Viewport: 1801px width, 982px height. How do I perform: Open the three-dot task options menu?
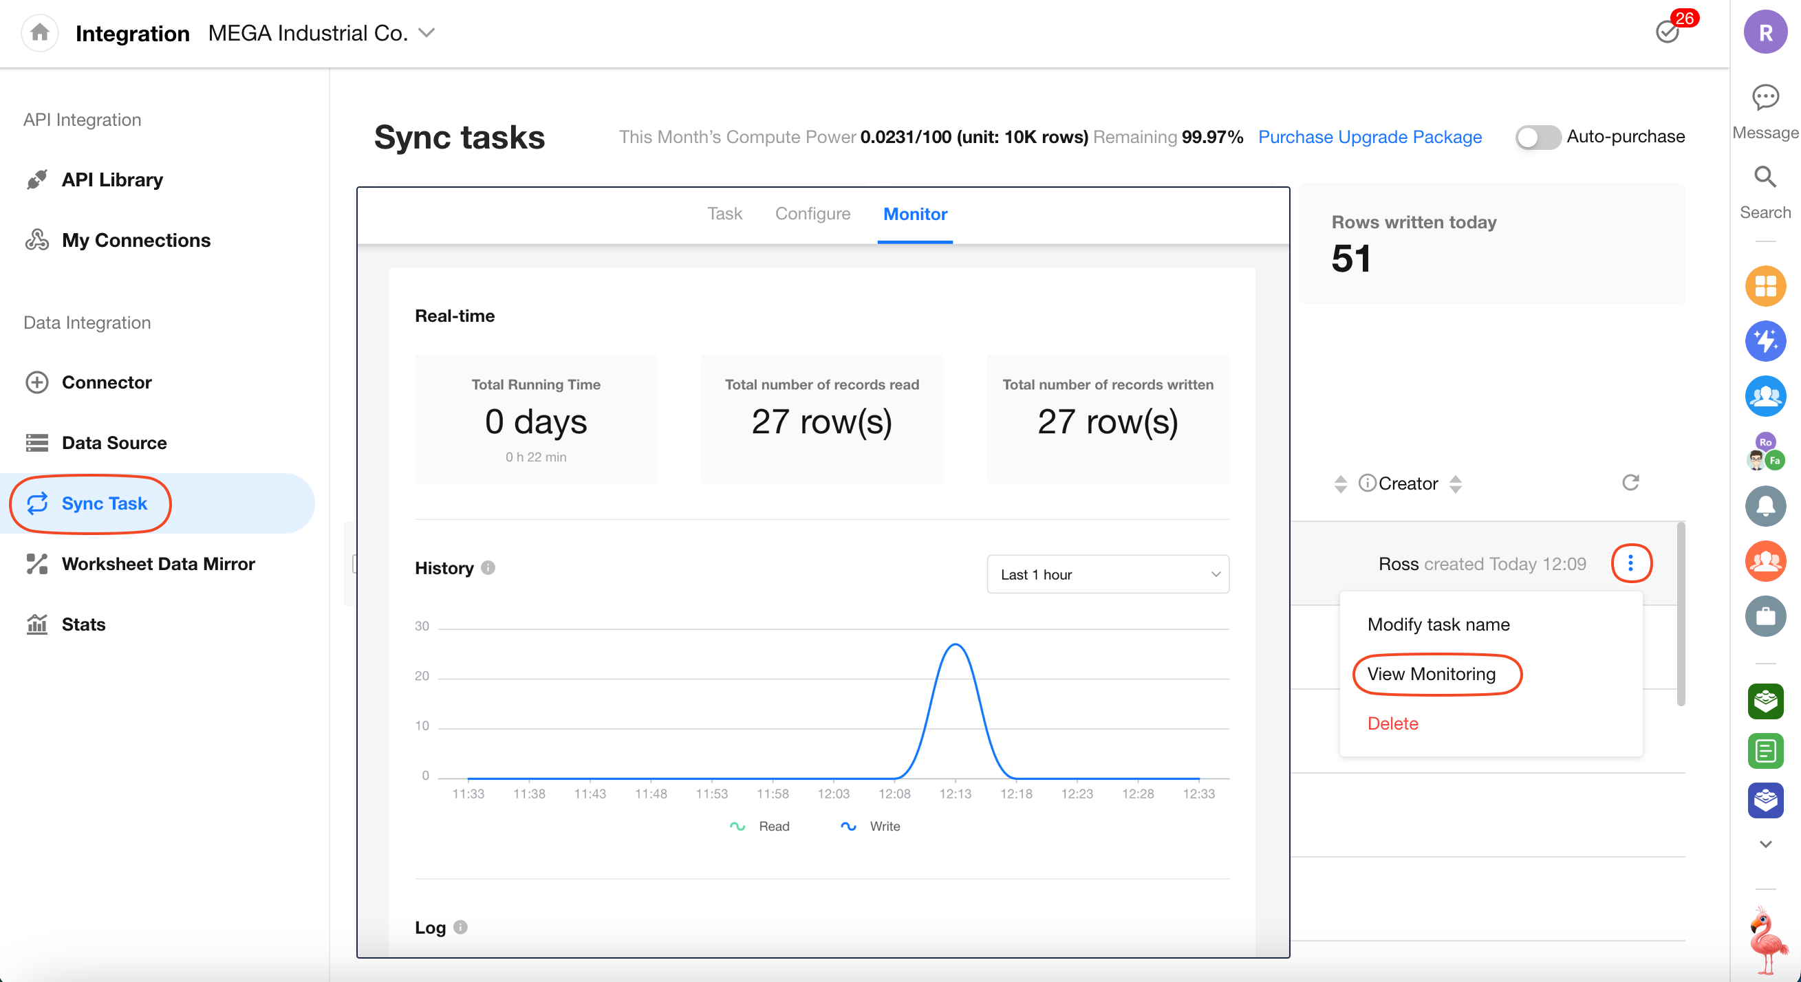click(x=1630, y=563)
